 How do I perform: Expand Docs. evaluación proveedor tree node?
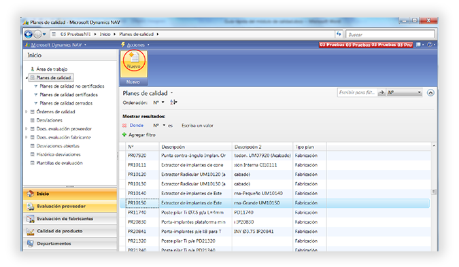coord(27,128)
